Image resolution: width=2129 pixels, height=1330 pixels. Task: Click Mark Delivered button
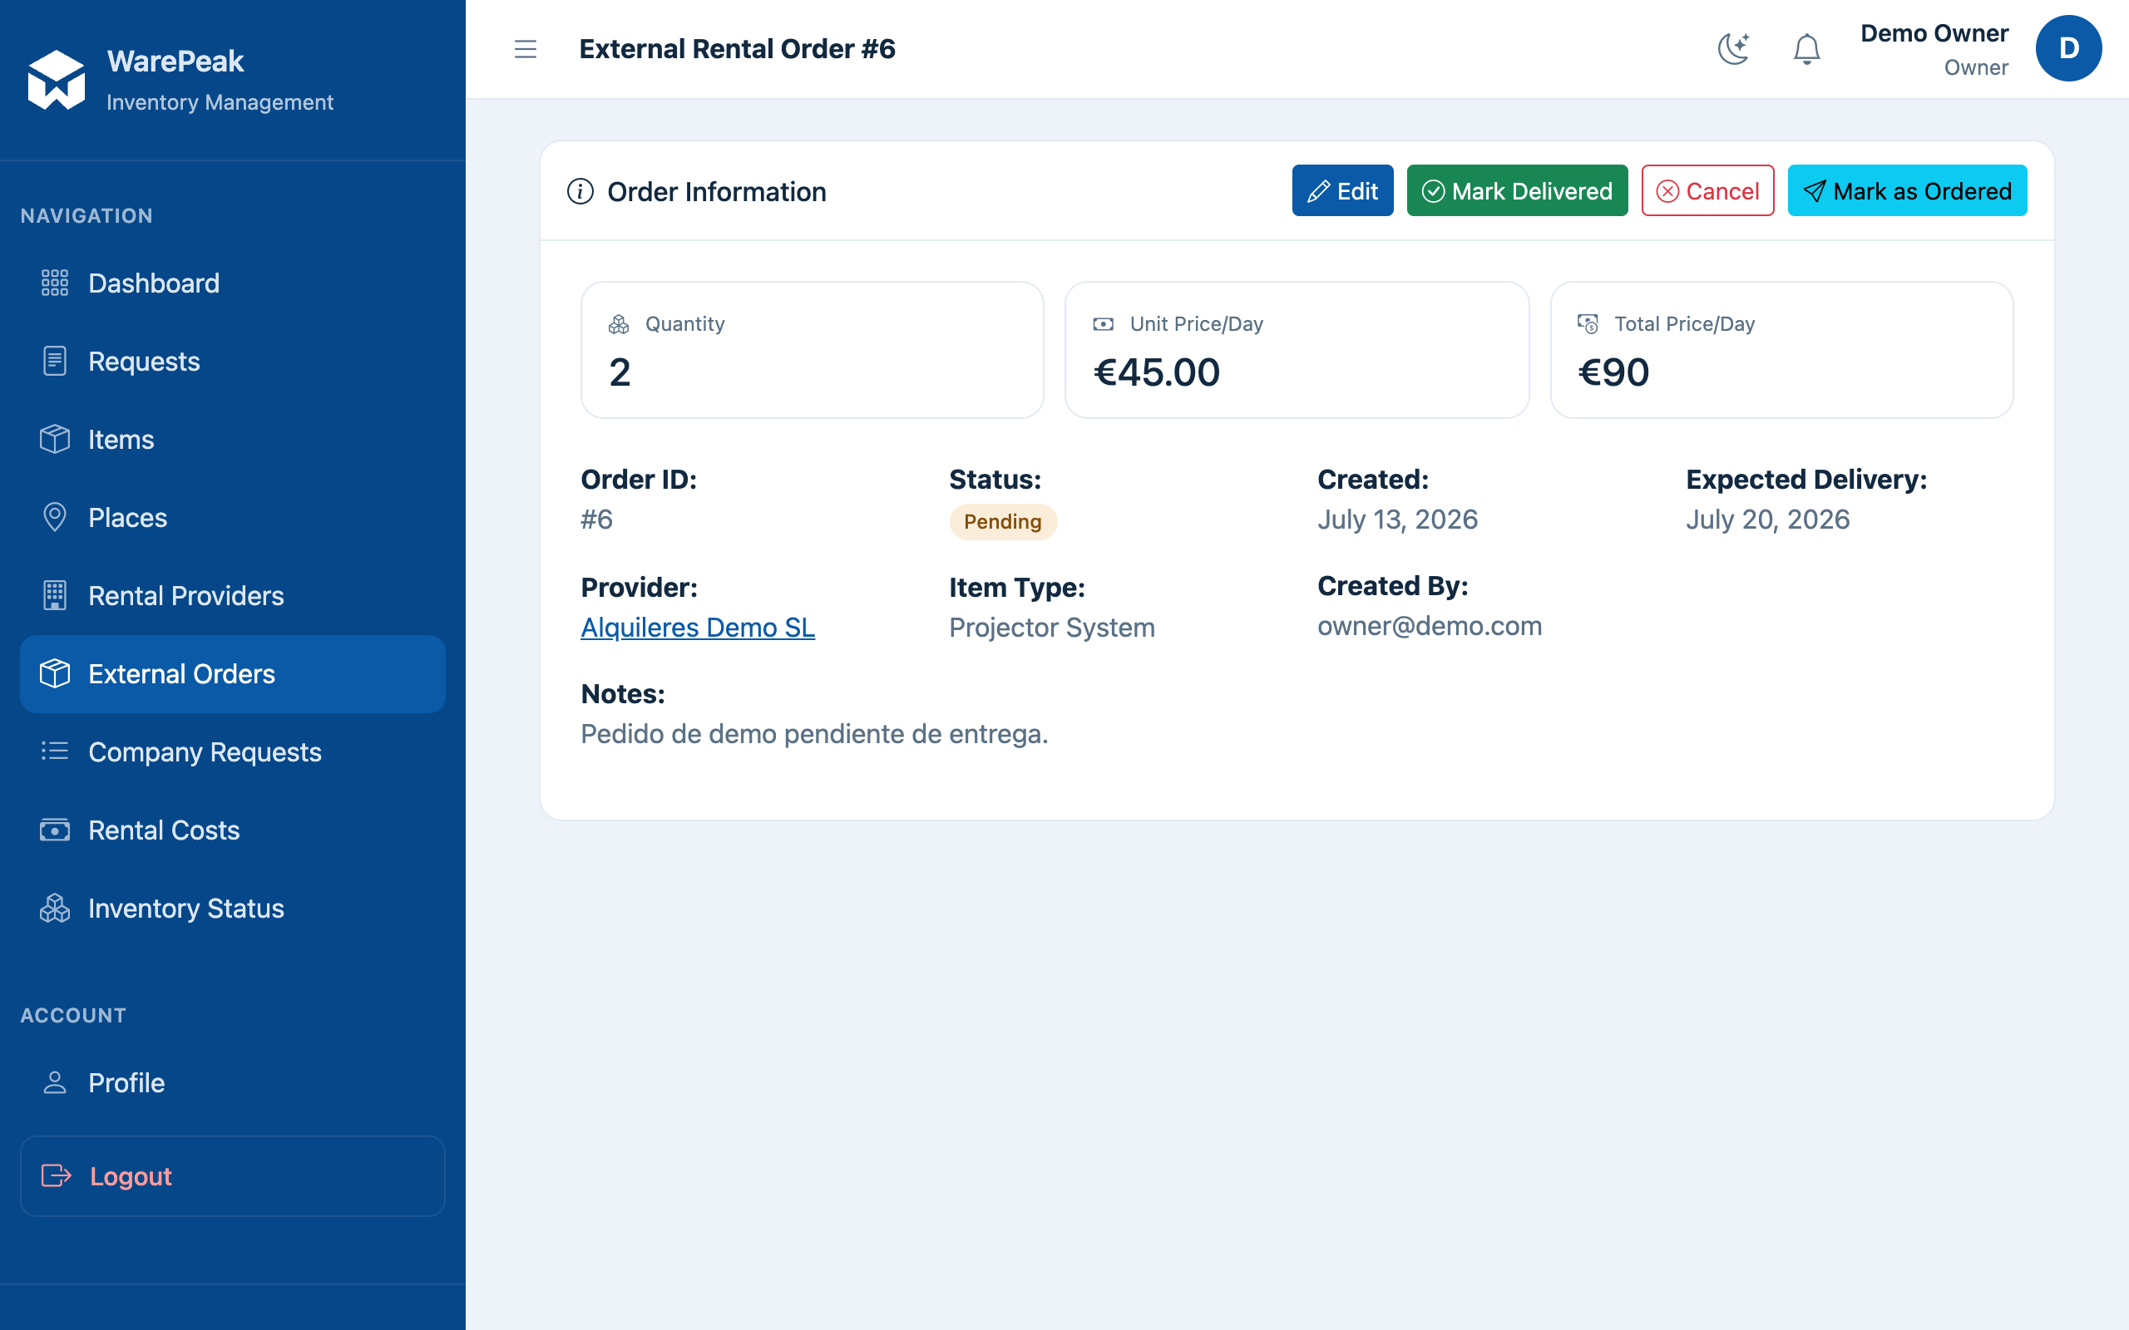click(x=1517, y=191)
